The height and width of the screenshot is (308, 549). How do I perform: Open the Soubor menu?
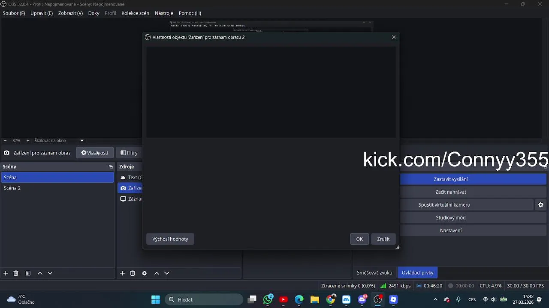(14, 13)
